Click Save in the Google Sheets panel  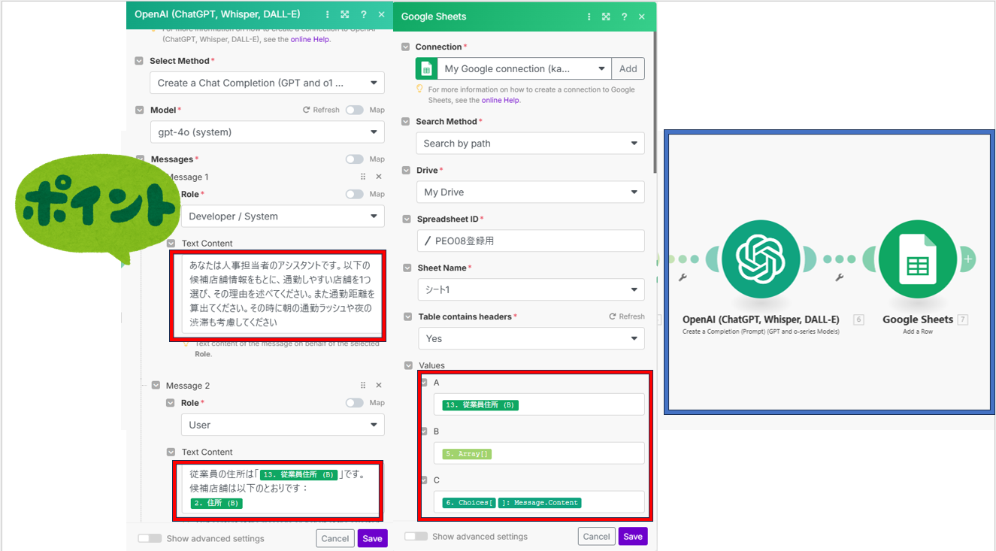pyautogui.click(x=633, y=536)
